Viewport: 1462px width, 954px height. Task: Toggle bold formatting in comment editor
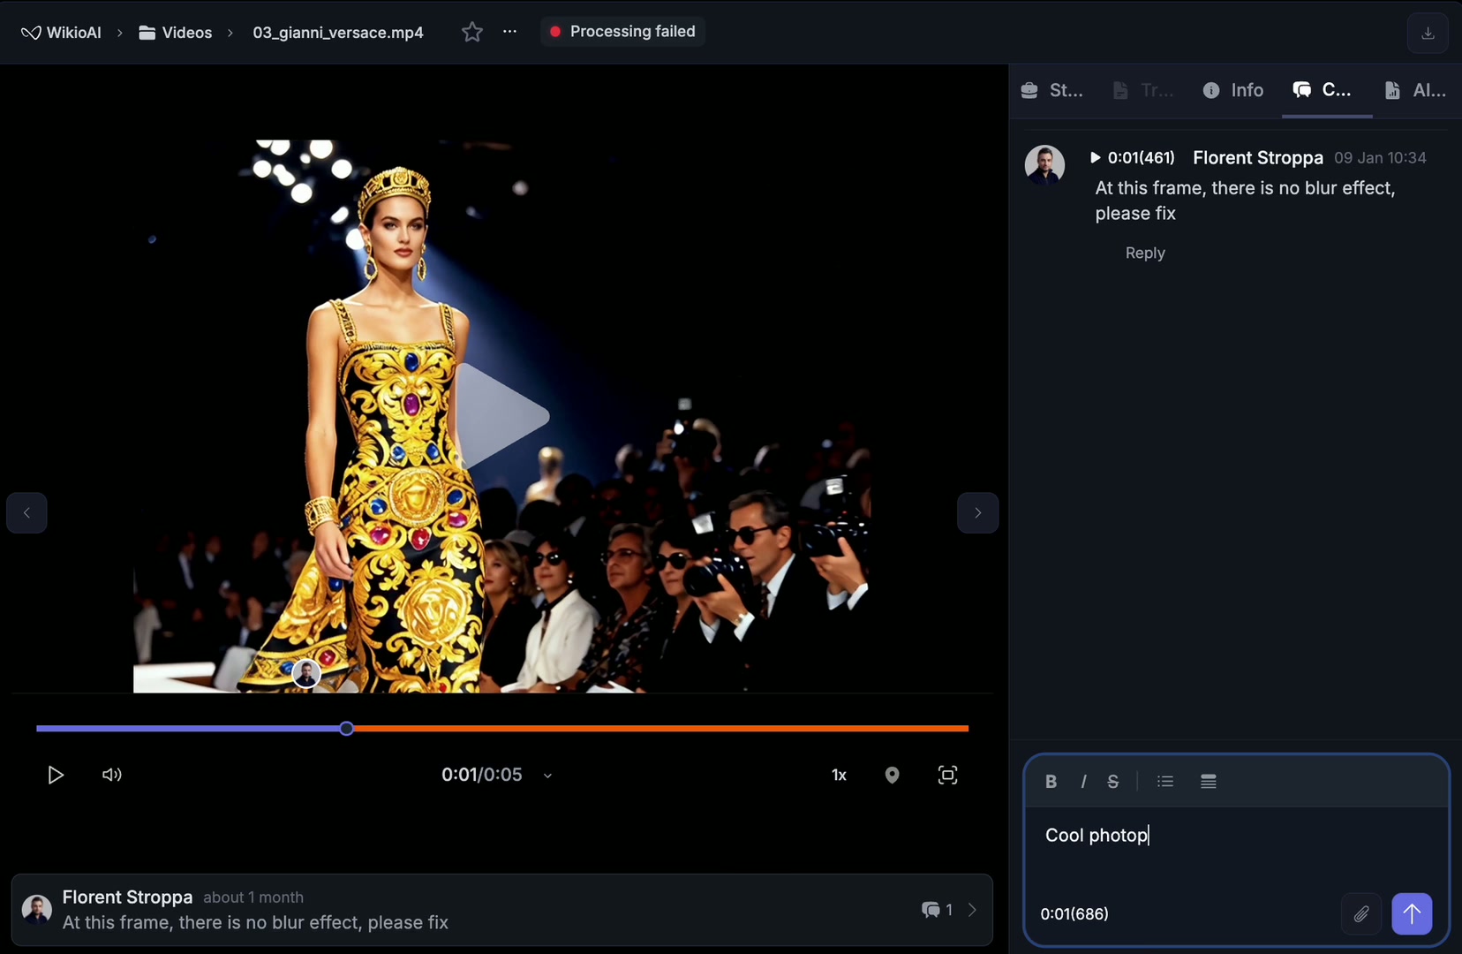point(1050,781)
